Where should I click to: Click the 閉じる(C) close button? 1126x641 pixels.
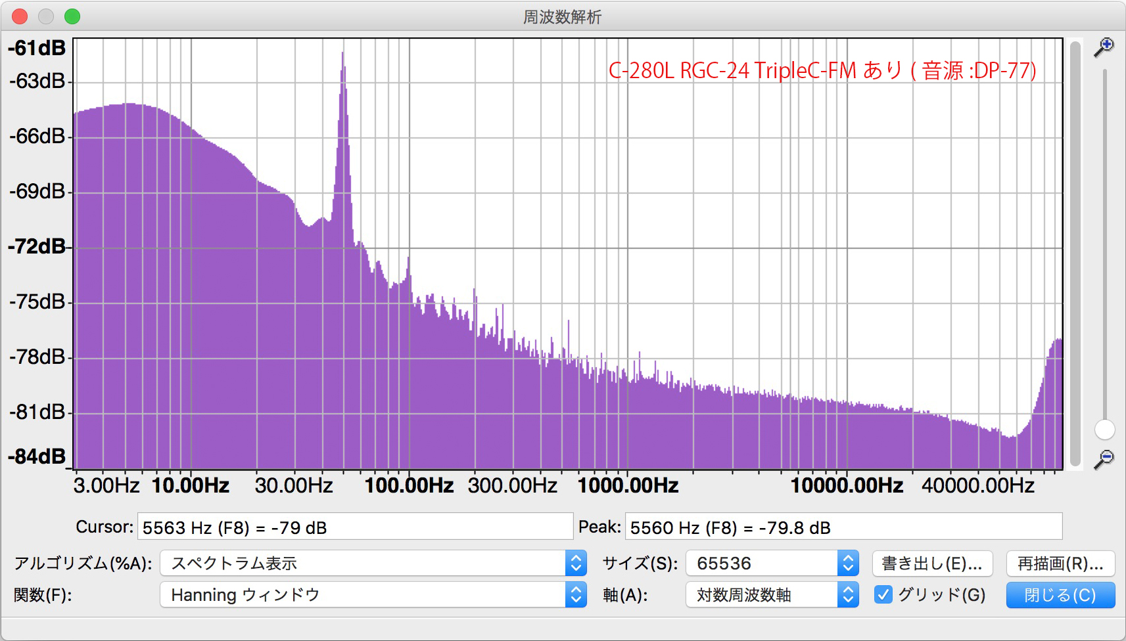[x=1060, y=595]
